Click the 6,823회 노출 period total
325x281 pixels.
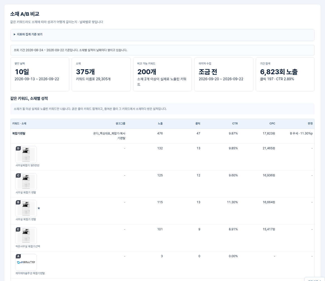coord(279,72)
